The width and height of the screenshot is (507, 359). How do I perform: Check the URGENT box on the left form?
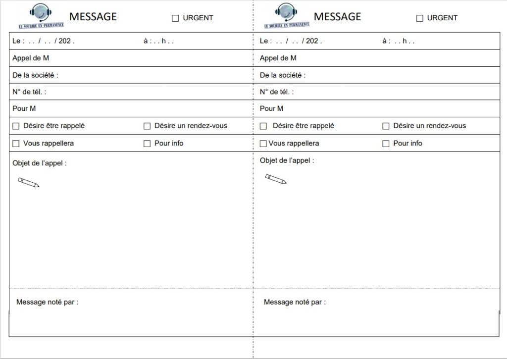point(175,18)
